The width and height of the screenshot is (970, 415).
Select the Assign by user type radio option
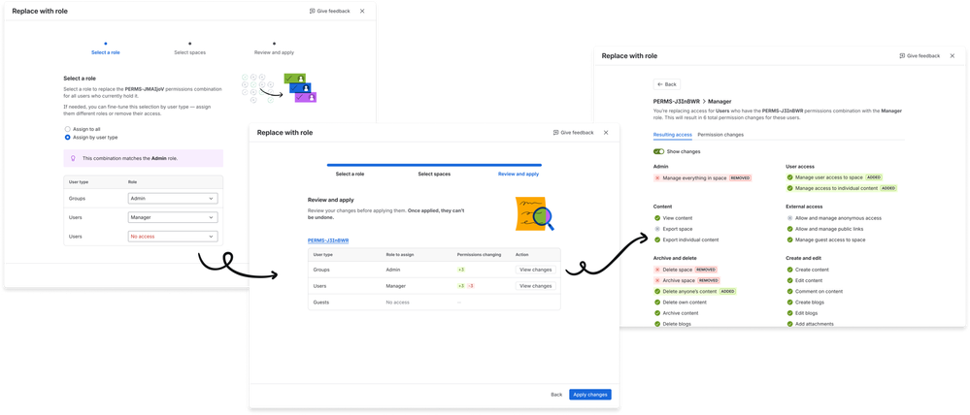pos(67,137)
